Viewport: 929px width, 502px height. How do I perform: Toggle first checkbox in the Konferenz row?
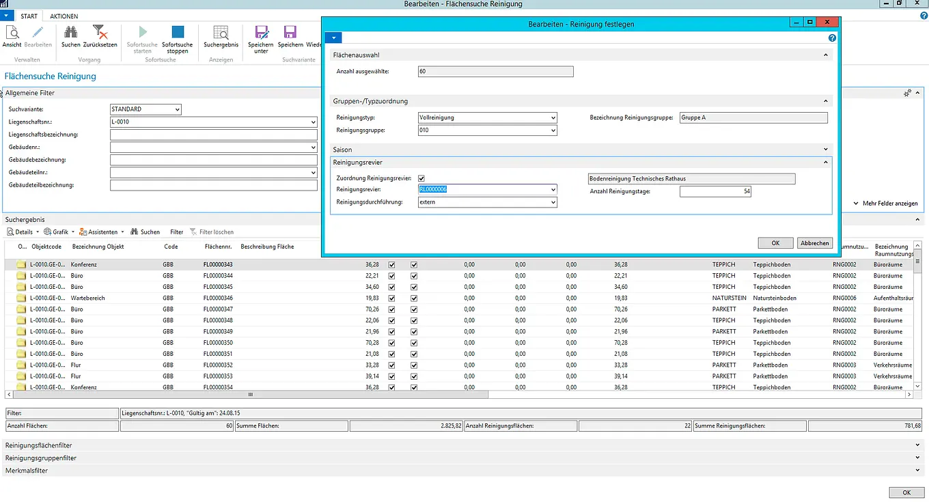[x=391, y=265]
